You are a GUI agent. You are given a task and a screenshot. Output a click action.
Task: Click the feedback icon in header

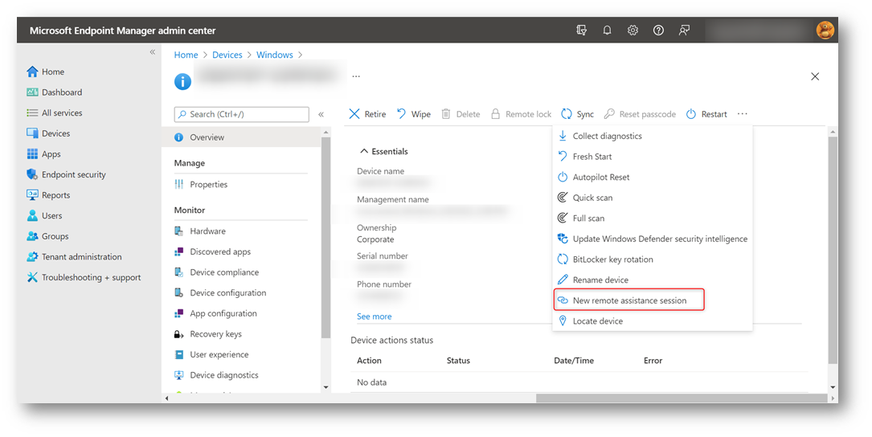click(x=684, y=31)
